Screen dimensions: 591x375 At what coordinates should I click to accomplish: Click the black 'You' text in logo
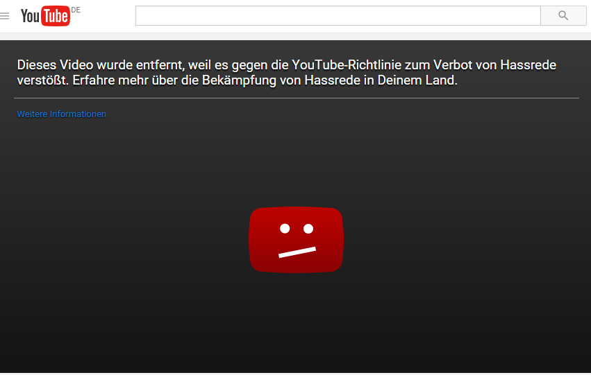(x=30, y=16)
